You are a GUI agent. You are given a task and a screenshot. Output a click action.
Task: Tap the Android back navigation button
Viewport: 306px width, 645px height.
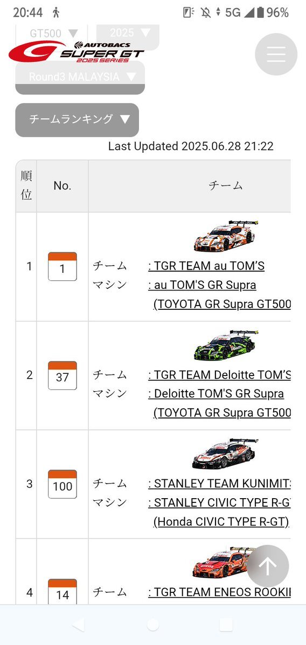tap(78, 625)
